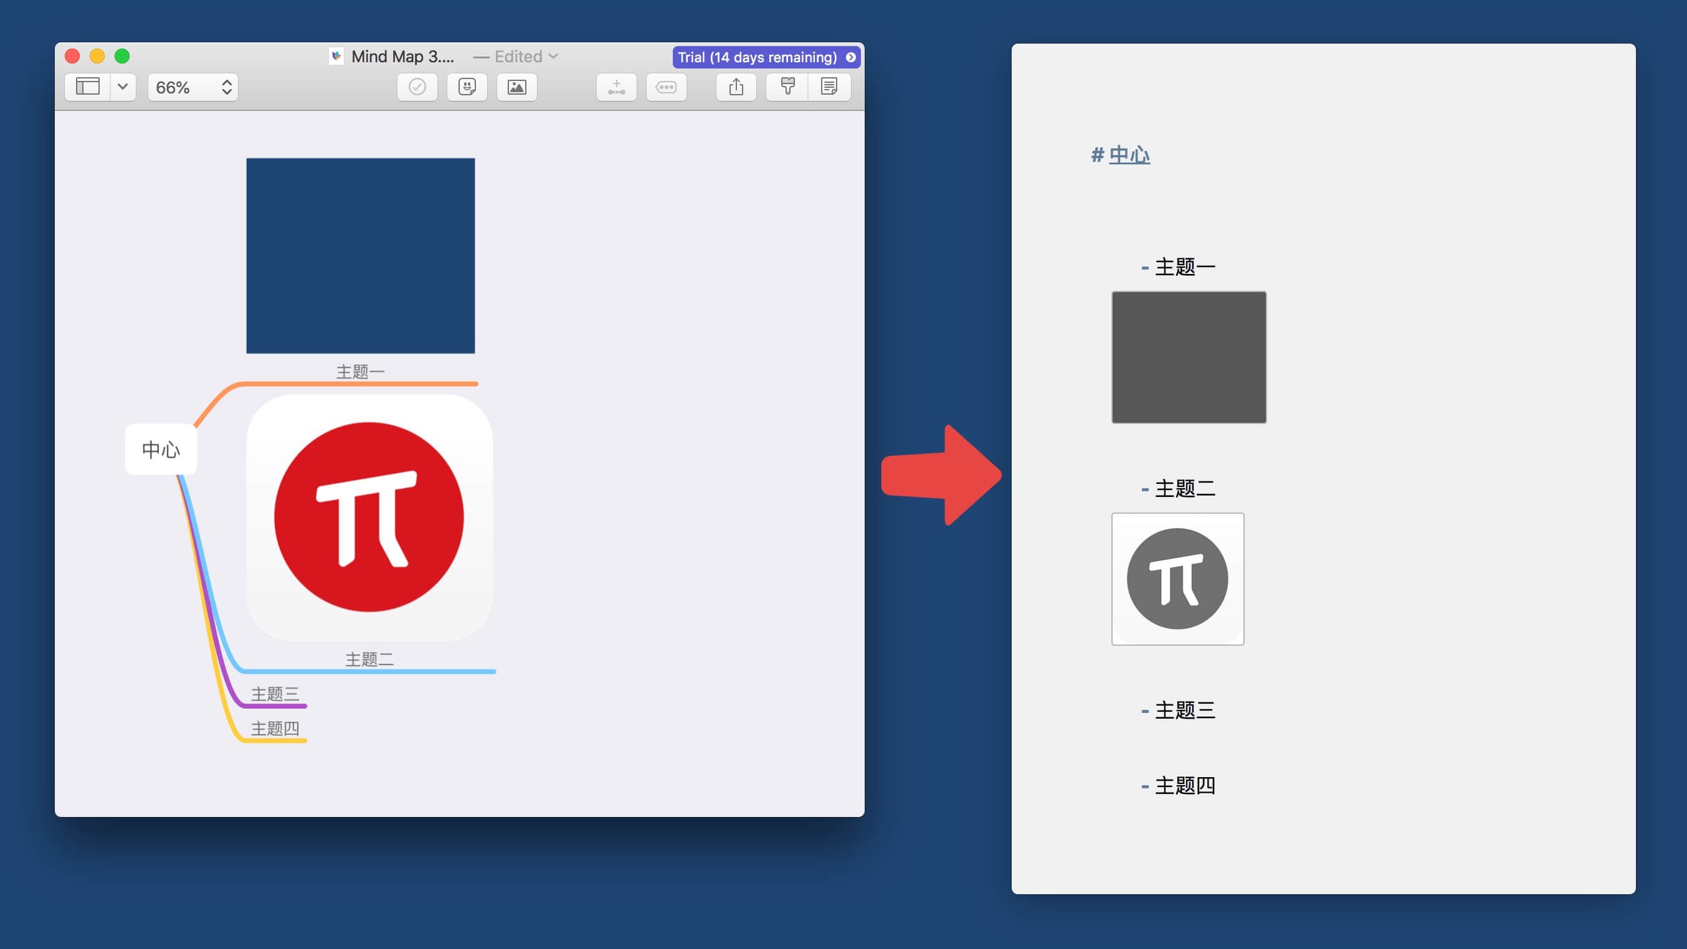Open the sticker picker icon
The height and width of the screenshot is (949, 1687).
(467, 87)
